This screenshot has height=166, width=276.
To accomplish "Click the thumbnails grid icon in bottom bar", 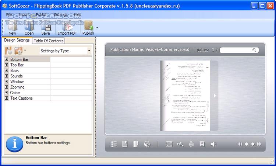I will click(136, 144).
